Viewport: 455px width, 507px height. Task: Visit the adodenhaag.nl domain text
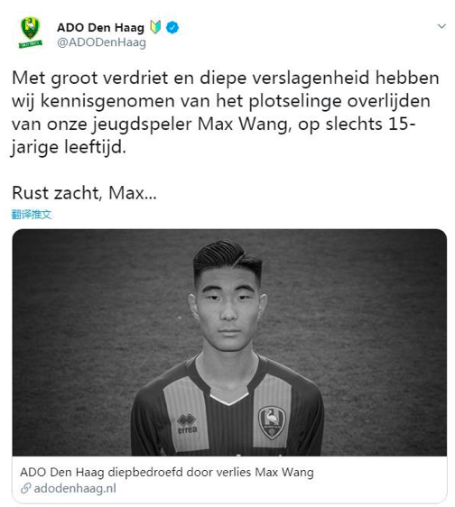click(x=75, y=488)
